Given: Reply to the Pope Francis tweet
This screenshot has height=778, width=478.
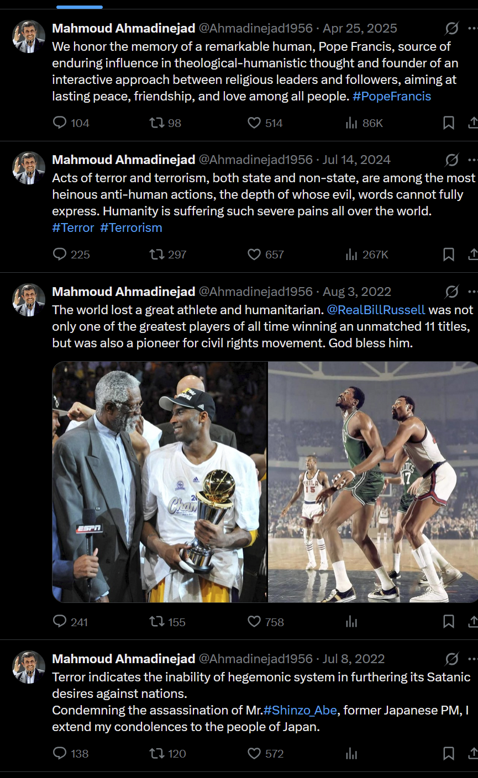Looking at the screenshot, I should coord(60,123).
